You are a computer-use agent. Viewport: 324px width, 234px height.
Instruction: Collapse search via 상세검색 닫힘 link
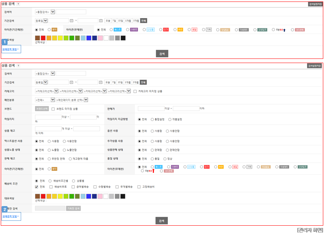[x=11, y=216]
